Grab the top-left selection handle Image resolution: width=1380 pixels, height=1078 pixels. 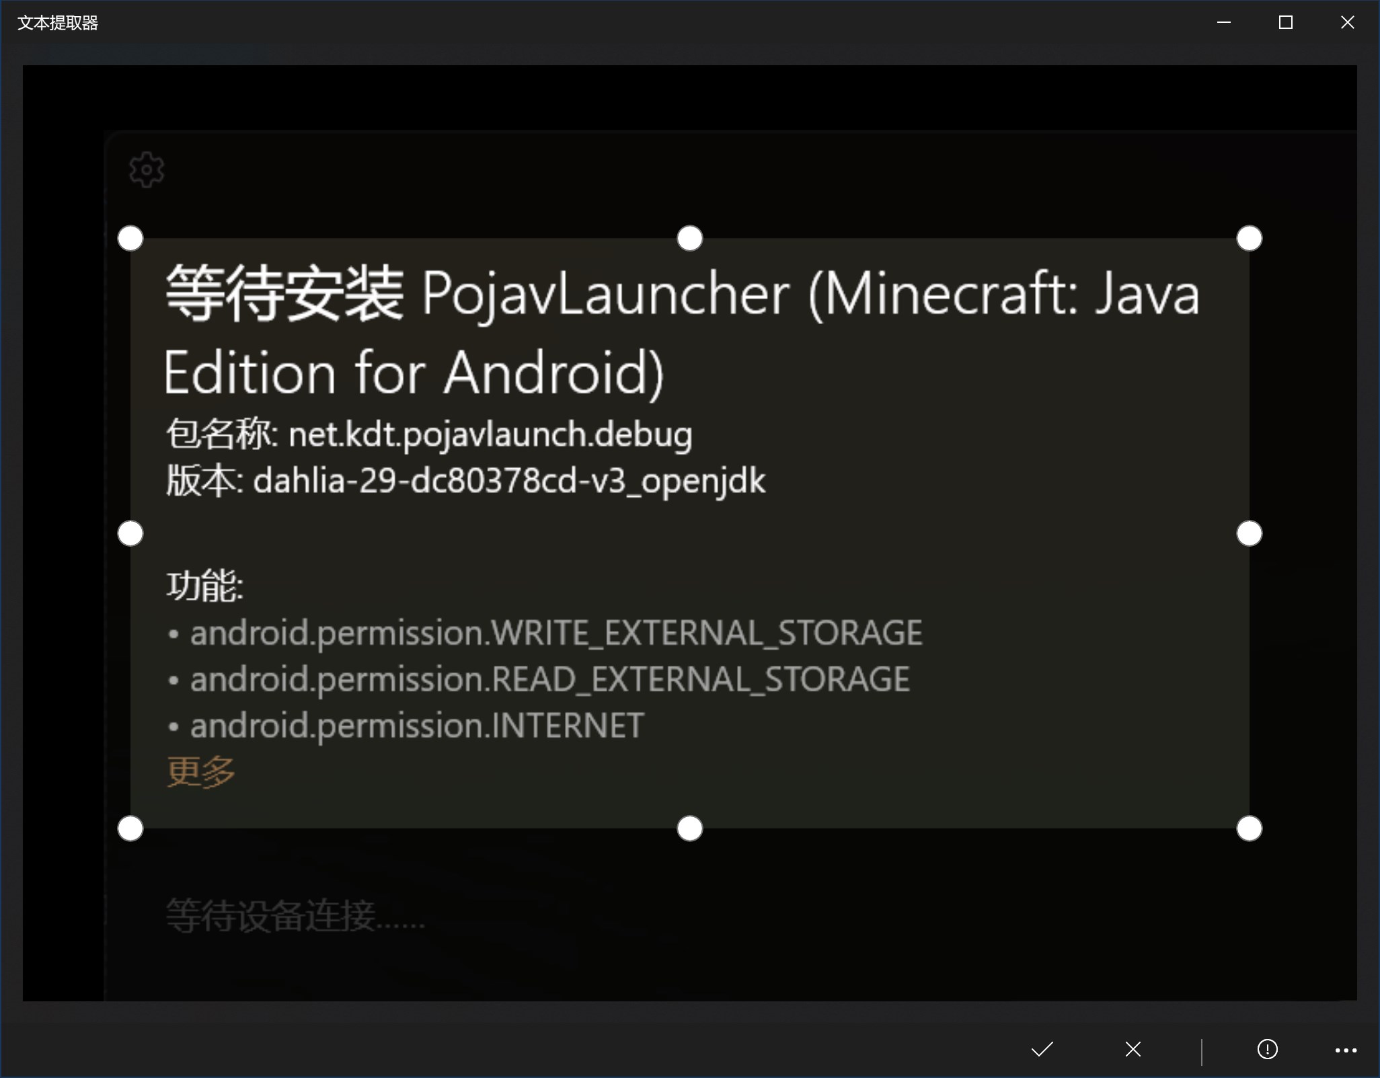[130, 238]
